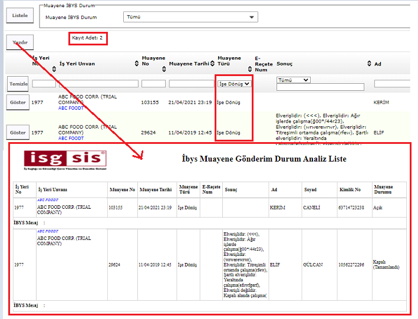Click the Yazdır print button

[x=20, y=43]
